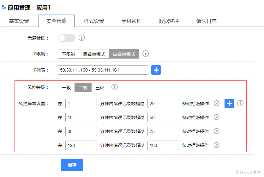Click info icon next to 无感验证 toggle

coord(82,38)
